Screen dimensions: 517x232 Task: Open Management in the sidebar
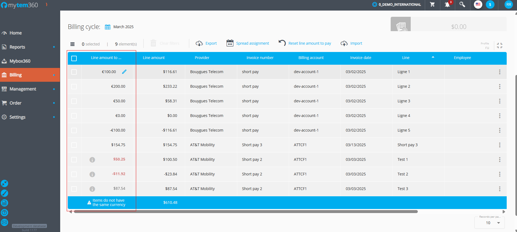coord(23,89)
